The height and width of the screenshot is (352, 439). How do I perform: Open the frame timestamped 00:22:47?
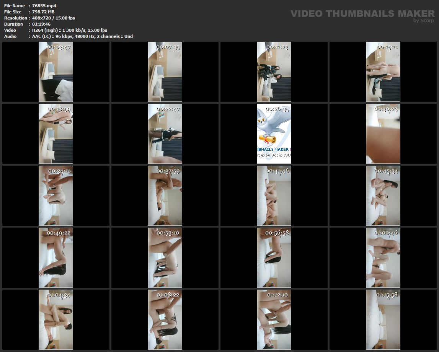click(165, 134)
